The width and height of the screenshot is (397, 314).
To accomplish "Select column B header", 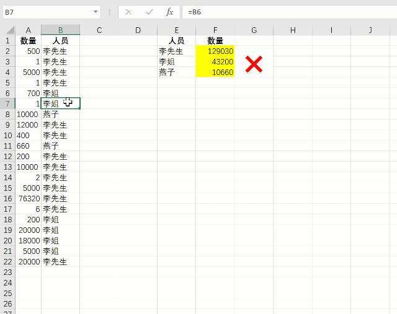I will 61,30.
